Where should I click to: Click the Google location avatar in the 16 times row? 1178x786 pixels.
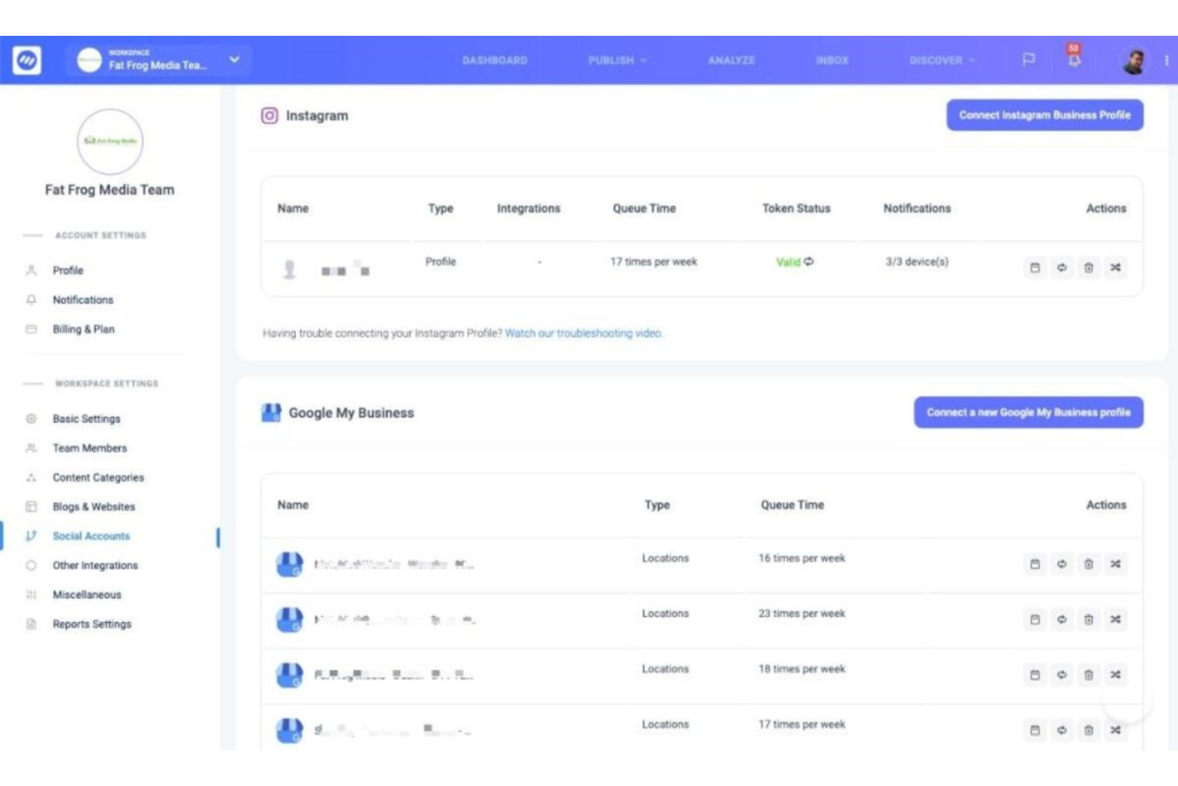click(x=289, y=564)
